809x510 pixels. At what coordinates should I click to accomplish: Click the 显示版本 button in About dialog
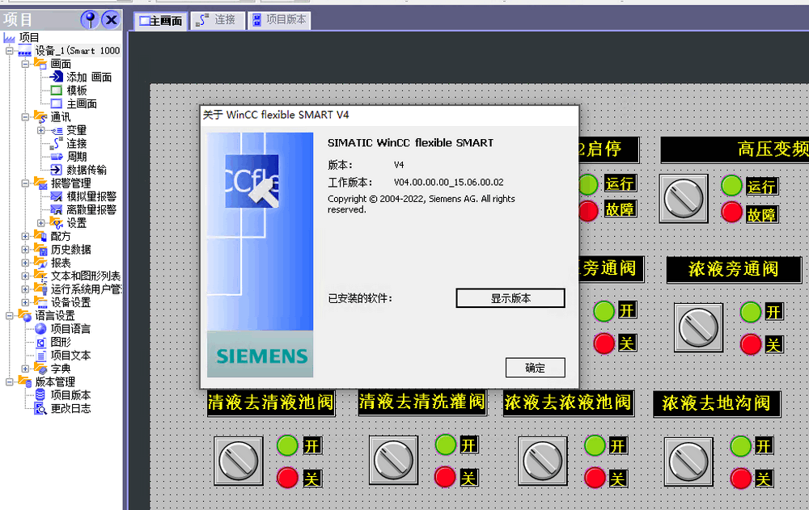tap(510, 298)
